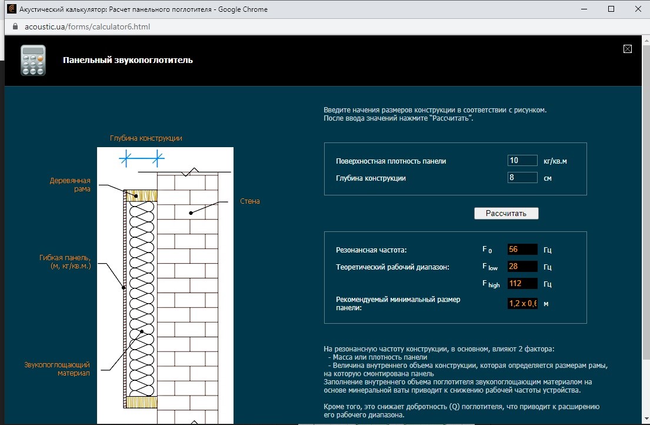Click the recommended minimum panel size field
This screenshot has width=650, height=425.
(522, 303)
